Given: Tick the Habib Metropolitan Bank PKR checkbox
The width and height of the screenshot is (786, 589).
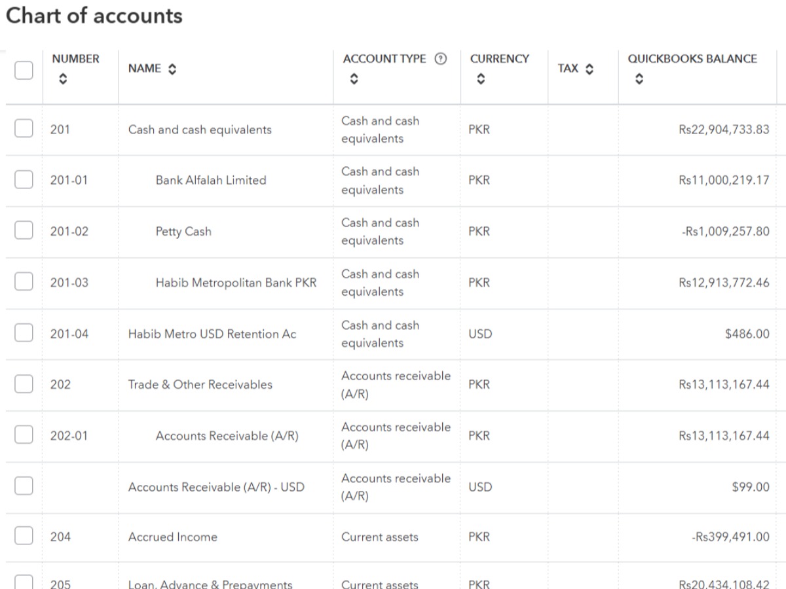Looking at the screenshot, I should (x=24, y=282).
